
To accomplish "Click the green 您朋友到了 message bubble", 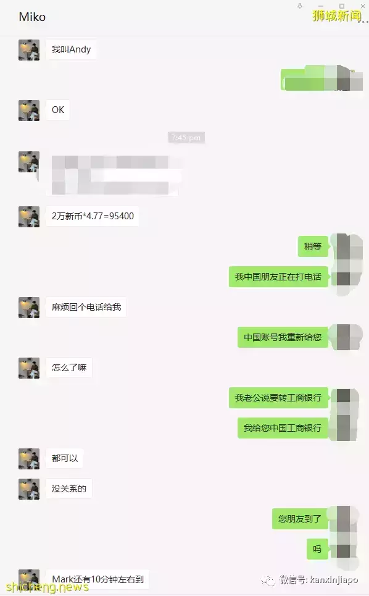I will pos(300,518).
